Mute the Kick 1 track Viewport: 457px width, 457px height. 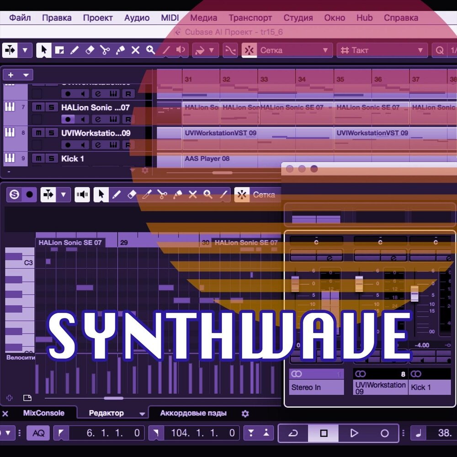[38, 159]
